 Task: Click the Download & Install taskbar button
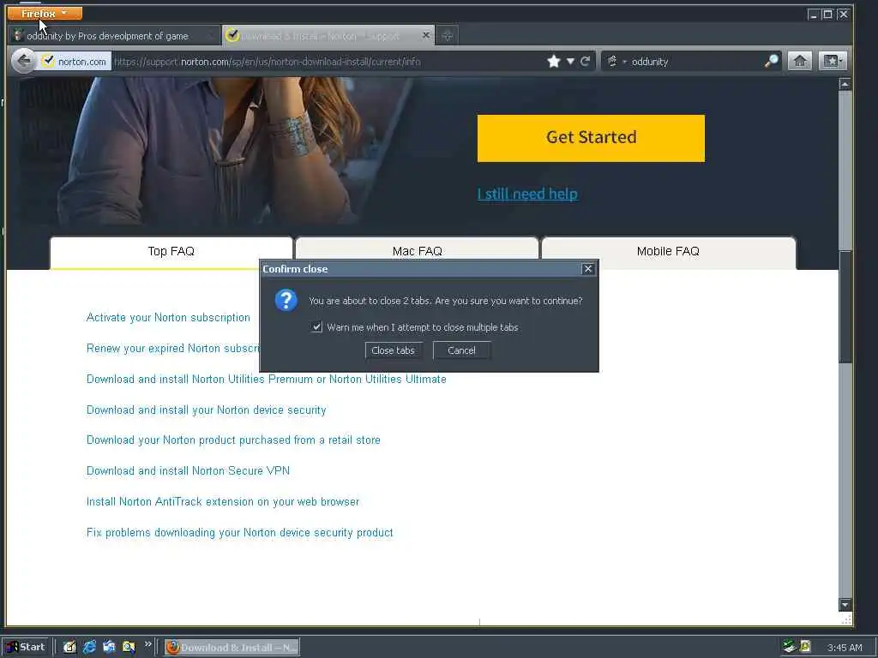coord(232,648)
